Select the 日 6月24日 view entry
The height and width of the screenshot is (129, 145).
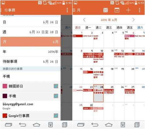(30, 22)
